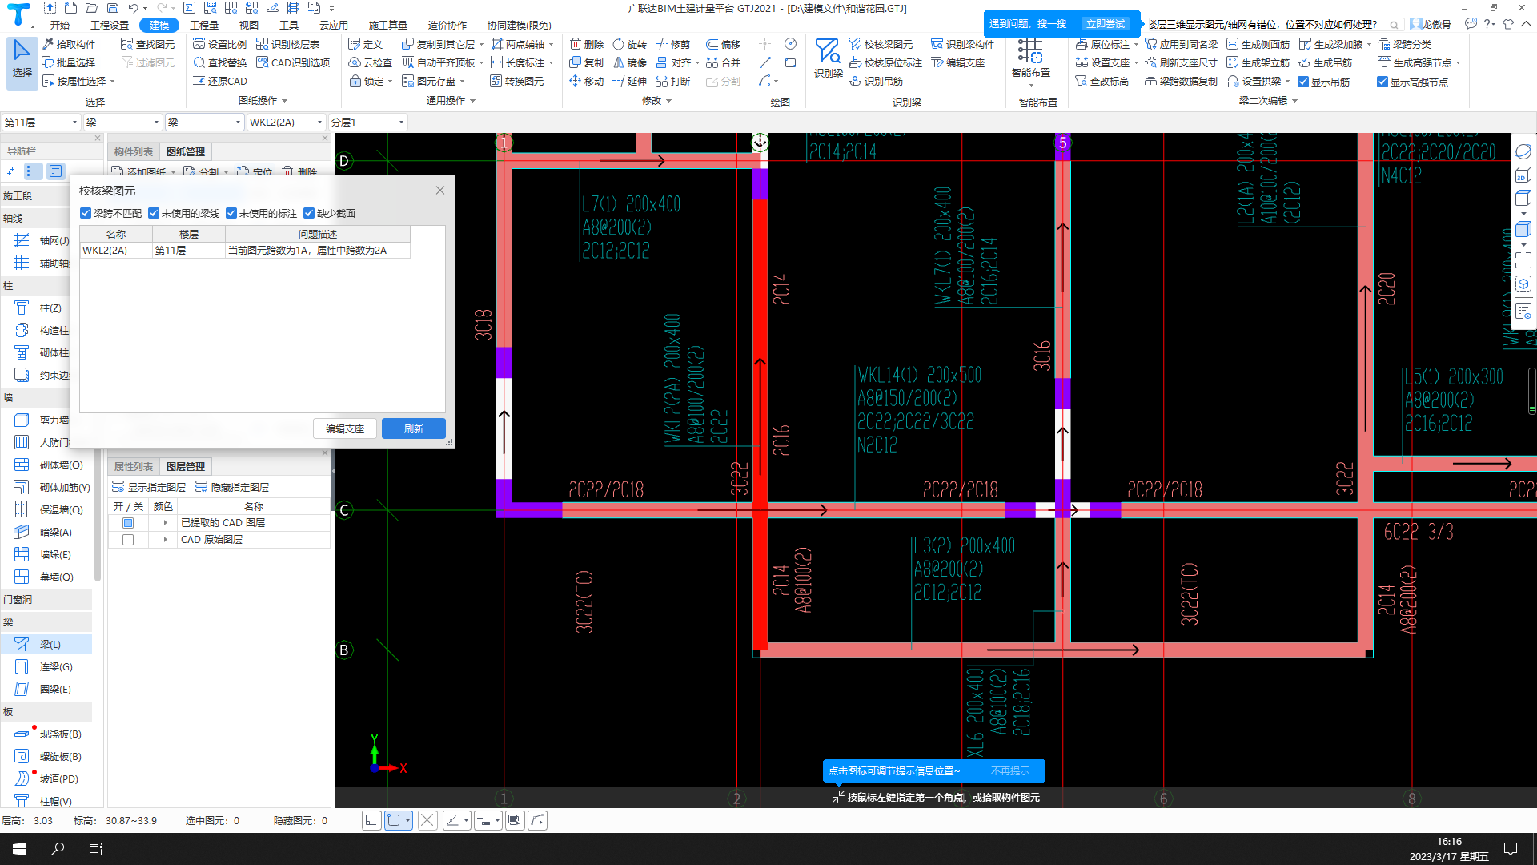Toggle CAD 原始图层 visibility checkbox
The width and height of the screenshot is (1537, 865).
(128, 540)
